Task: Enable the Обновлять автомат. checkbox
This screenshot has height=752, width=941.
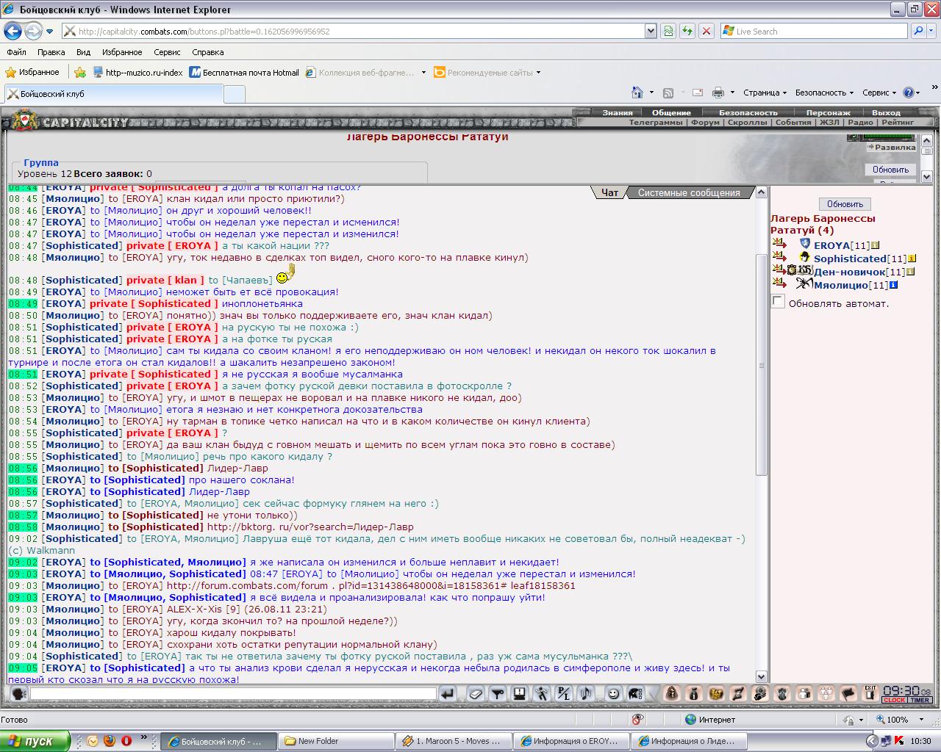Action: click(778, 301)
